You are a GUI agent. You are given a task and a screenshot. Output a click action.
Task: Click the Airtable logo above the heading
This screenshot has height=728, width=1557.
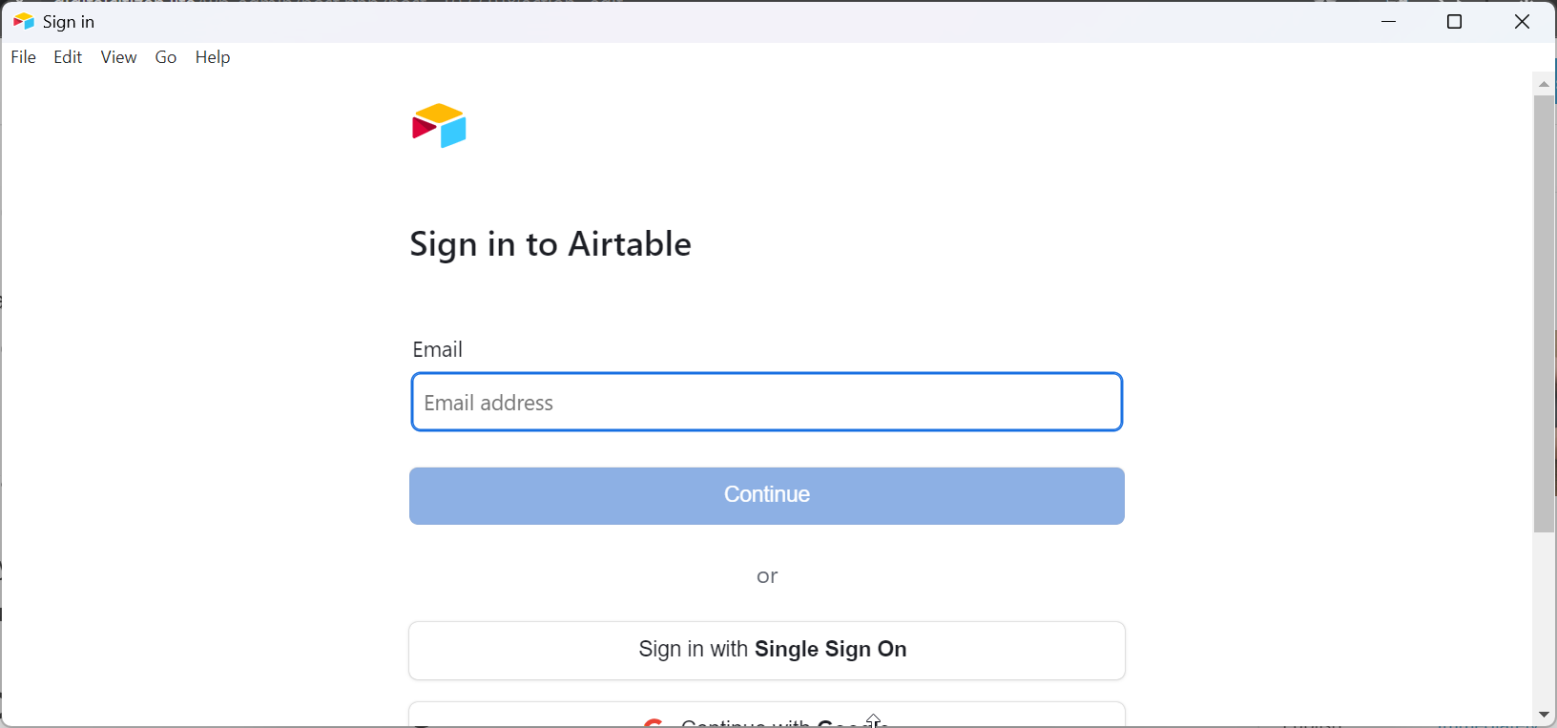[440, 126]
